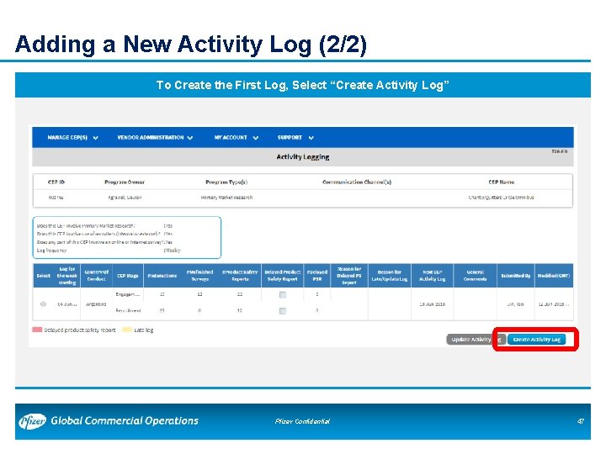Image resolution: width=606 pixels, height=454 pixels.
Task: Click the CEP Name label
Action: 502,182
